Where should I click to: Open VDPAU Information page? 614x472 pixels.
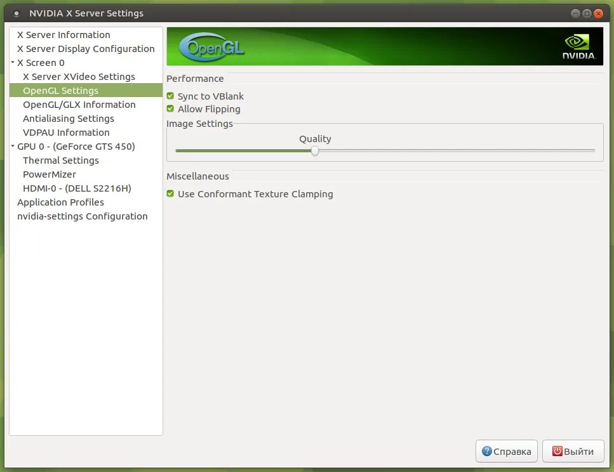(x=66, y=133)
